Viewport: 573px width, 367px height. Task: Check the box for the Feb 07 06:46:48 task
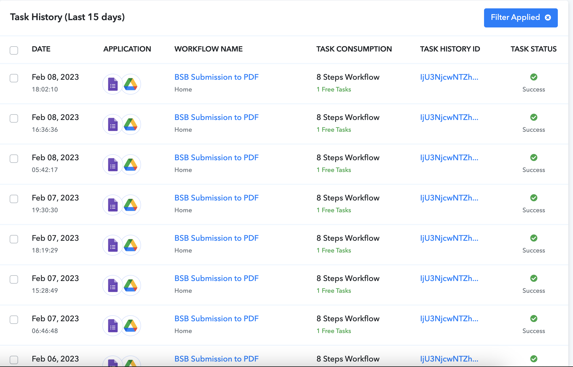click(x=14, y=320)
